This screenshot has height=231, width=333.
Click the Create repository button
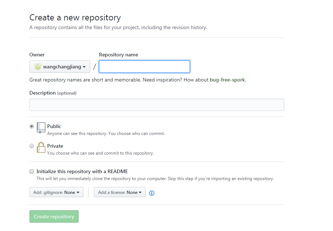click(x=54, y=216)
